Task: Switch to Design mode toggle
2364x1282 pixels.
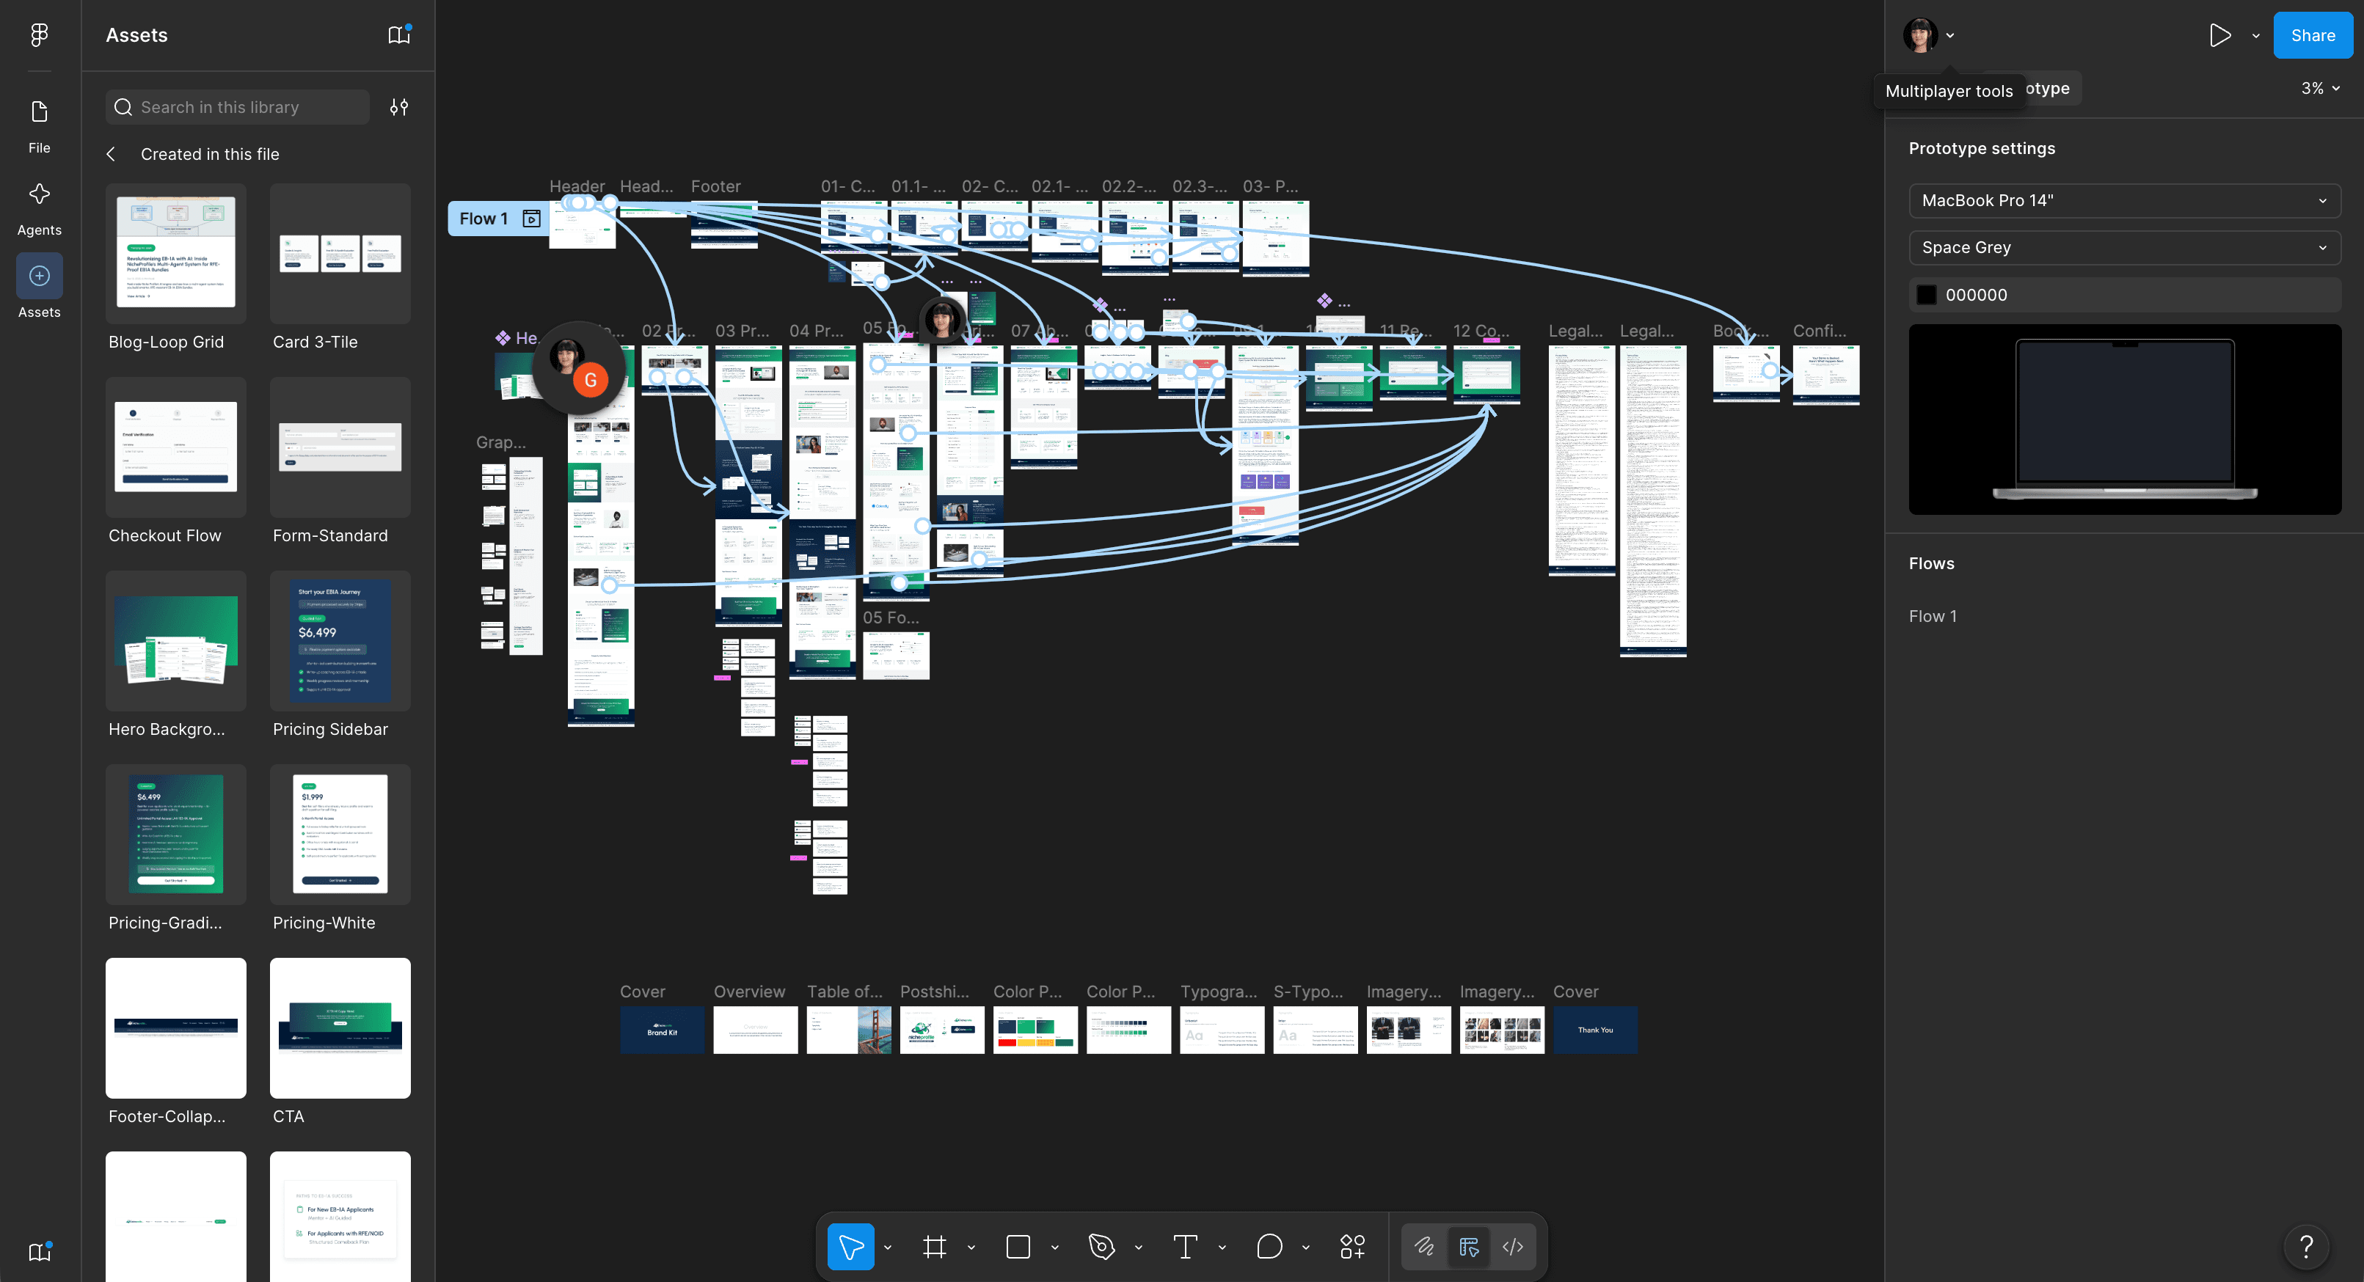Action: 1468,1247
